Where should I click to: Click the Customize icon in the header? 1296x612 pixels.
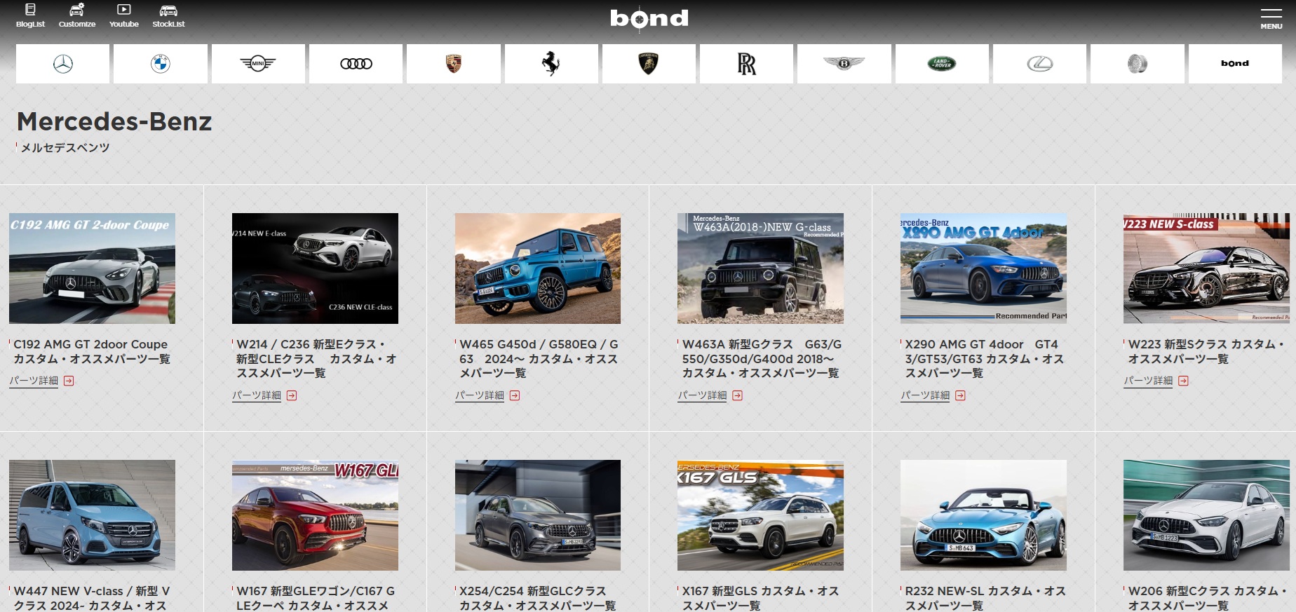coord(77,15)
